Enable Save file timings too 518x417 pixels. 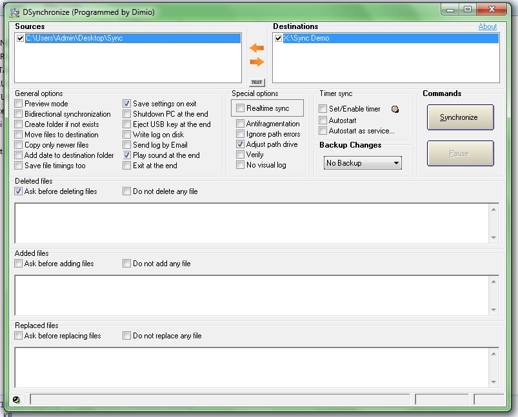[x=19, y=166]
